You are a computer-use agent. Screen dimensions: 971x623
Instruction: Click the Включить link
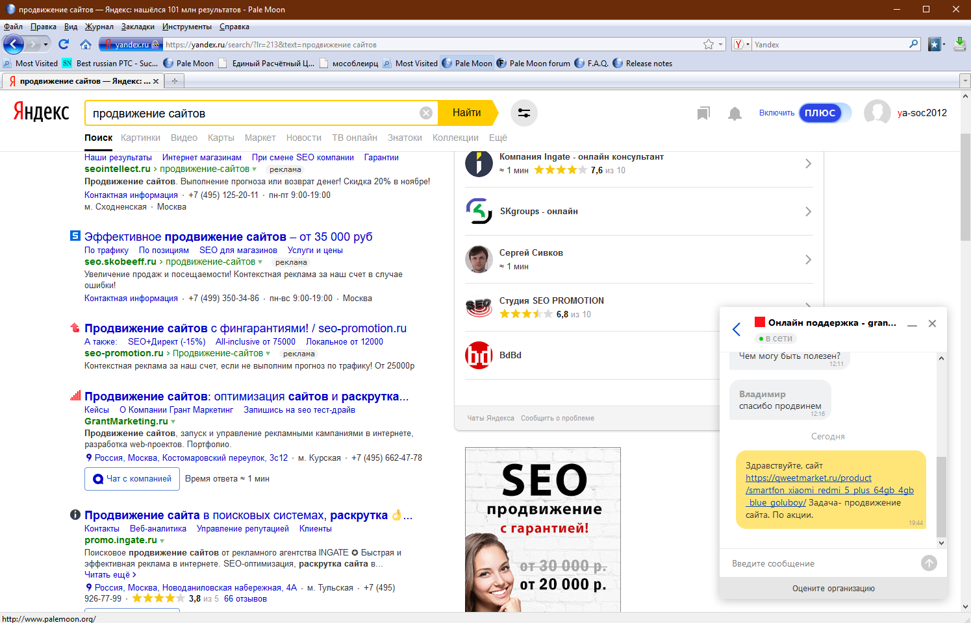(777, 113)
